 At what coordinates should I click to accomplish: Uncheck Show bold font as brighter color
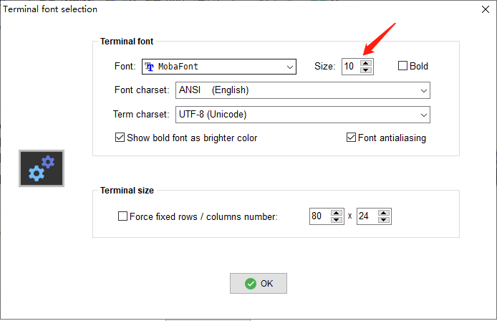coord(120,138)
